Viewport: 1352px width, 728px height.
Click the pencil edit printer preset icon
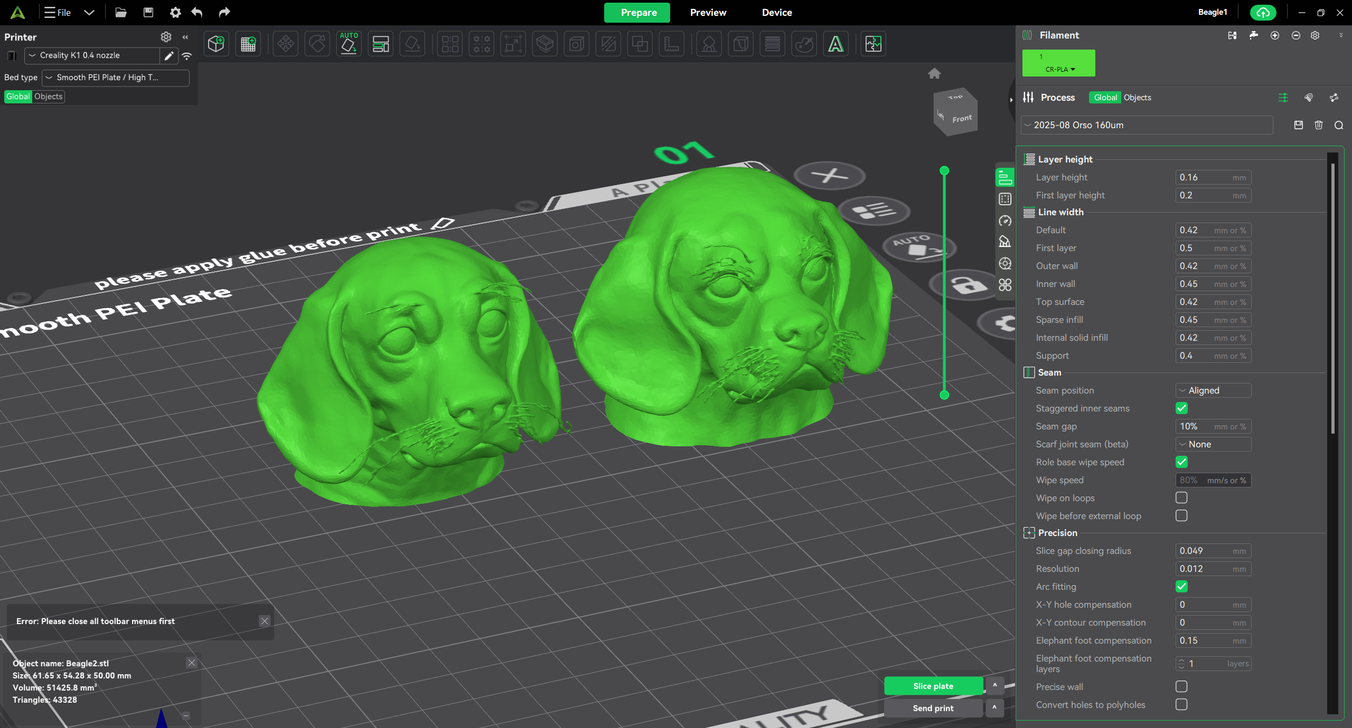coord(169,56)
